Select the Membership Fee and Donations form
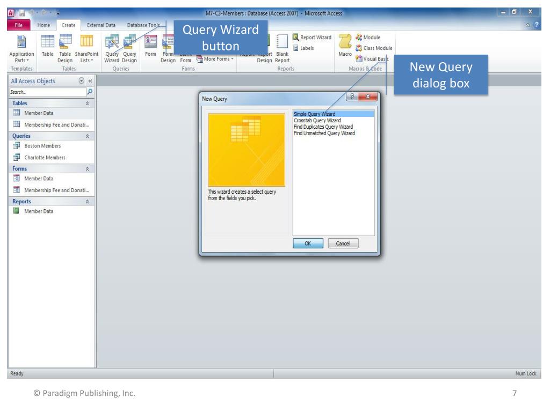 (51, 190)
